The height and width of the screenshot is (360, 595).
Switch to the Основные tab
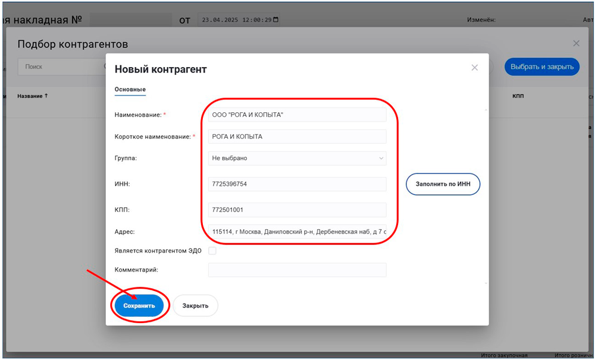point(130,90)
